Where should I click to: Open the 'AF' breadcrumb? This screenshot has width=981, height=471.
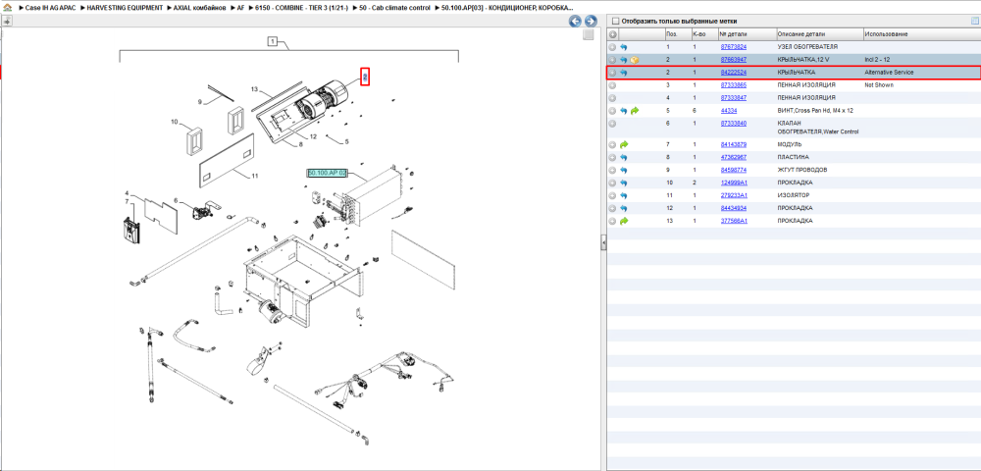tap(241, 8)
